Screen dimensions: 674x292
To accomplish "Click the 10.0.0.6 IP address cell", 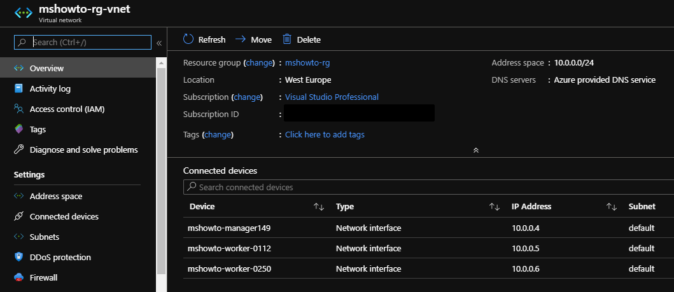I will pyautogui.click(x=525, y=269).
